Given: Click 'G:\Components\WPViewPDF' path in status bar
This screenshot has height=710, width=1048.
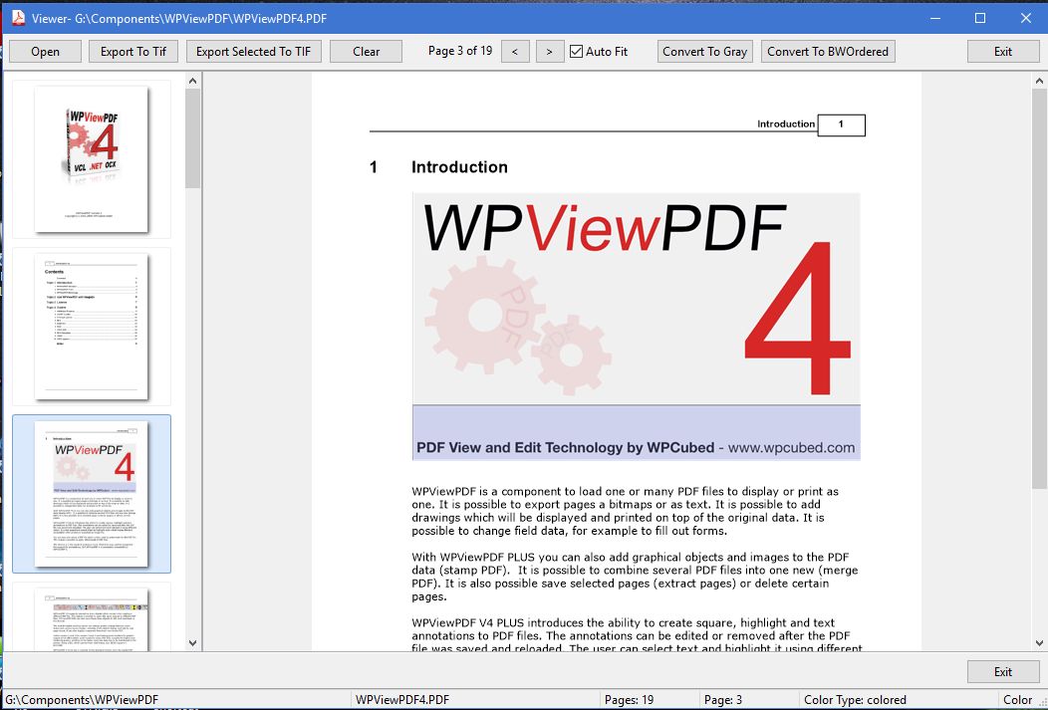Looking at the screenshot, I should pos(82,700).
